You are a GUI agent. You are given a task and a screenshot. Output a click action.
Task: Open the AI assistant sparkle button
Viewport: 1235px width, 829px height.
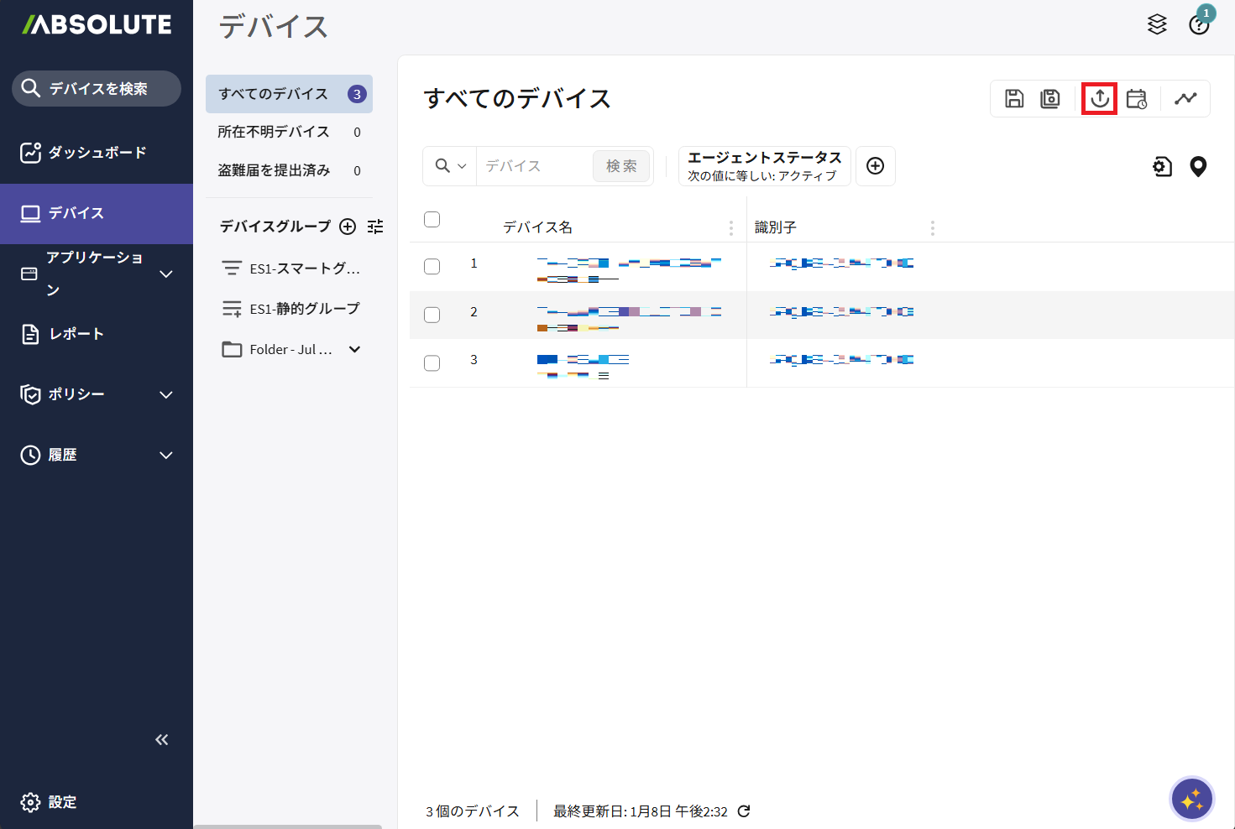tap(1191, 800)
